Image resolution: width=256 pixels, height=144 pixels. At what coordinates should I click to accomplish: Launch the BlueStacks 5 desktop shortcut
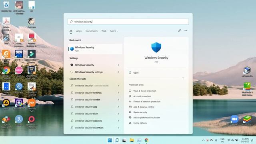point(247,120)
